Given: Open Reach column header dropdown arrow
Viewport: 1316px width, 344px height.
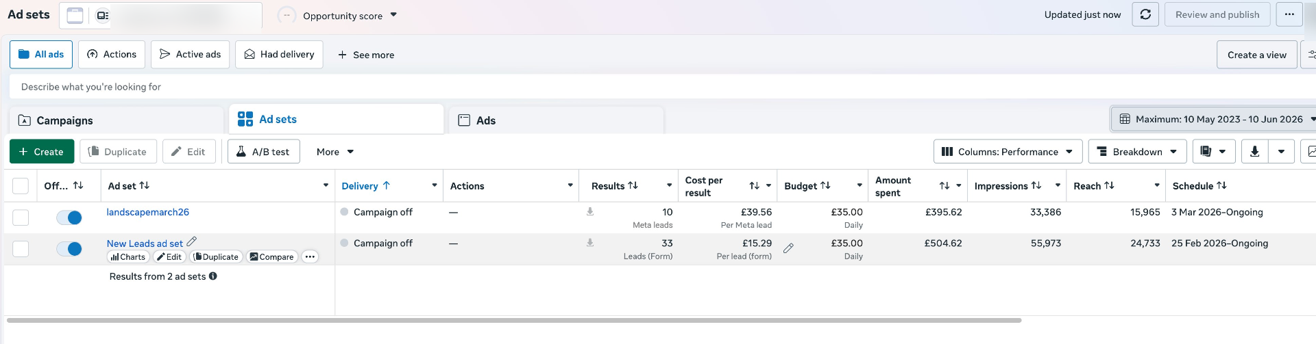Looking at the screenshot, I should point(1157,185).
